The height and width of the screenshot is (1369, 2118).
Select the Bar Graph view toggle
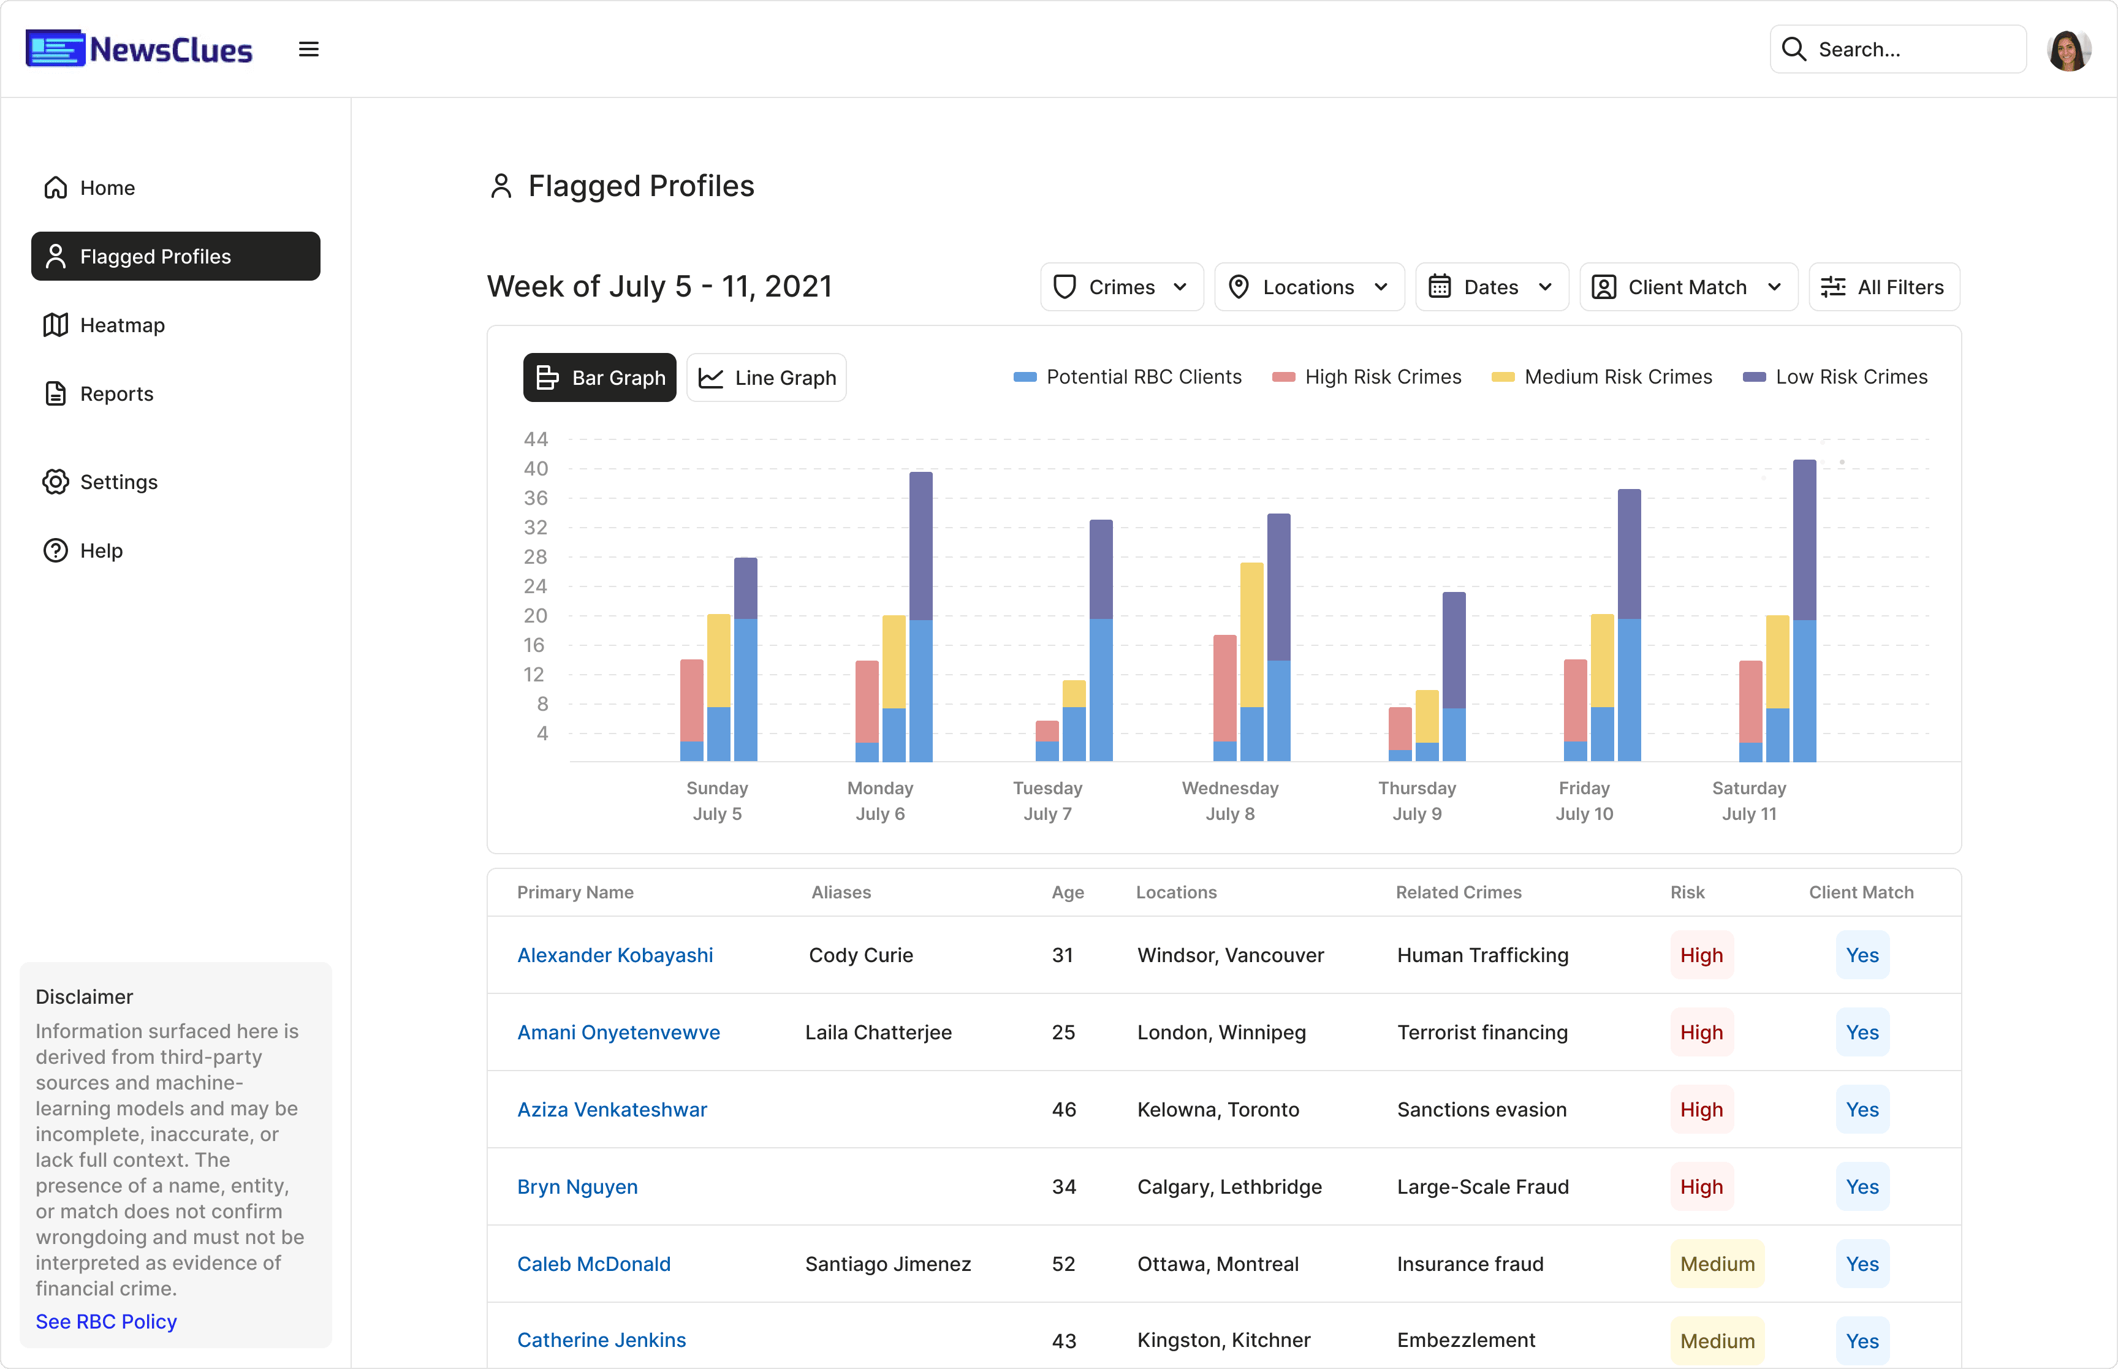pos(600,378)
